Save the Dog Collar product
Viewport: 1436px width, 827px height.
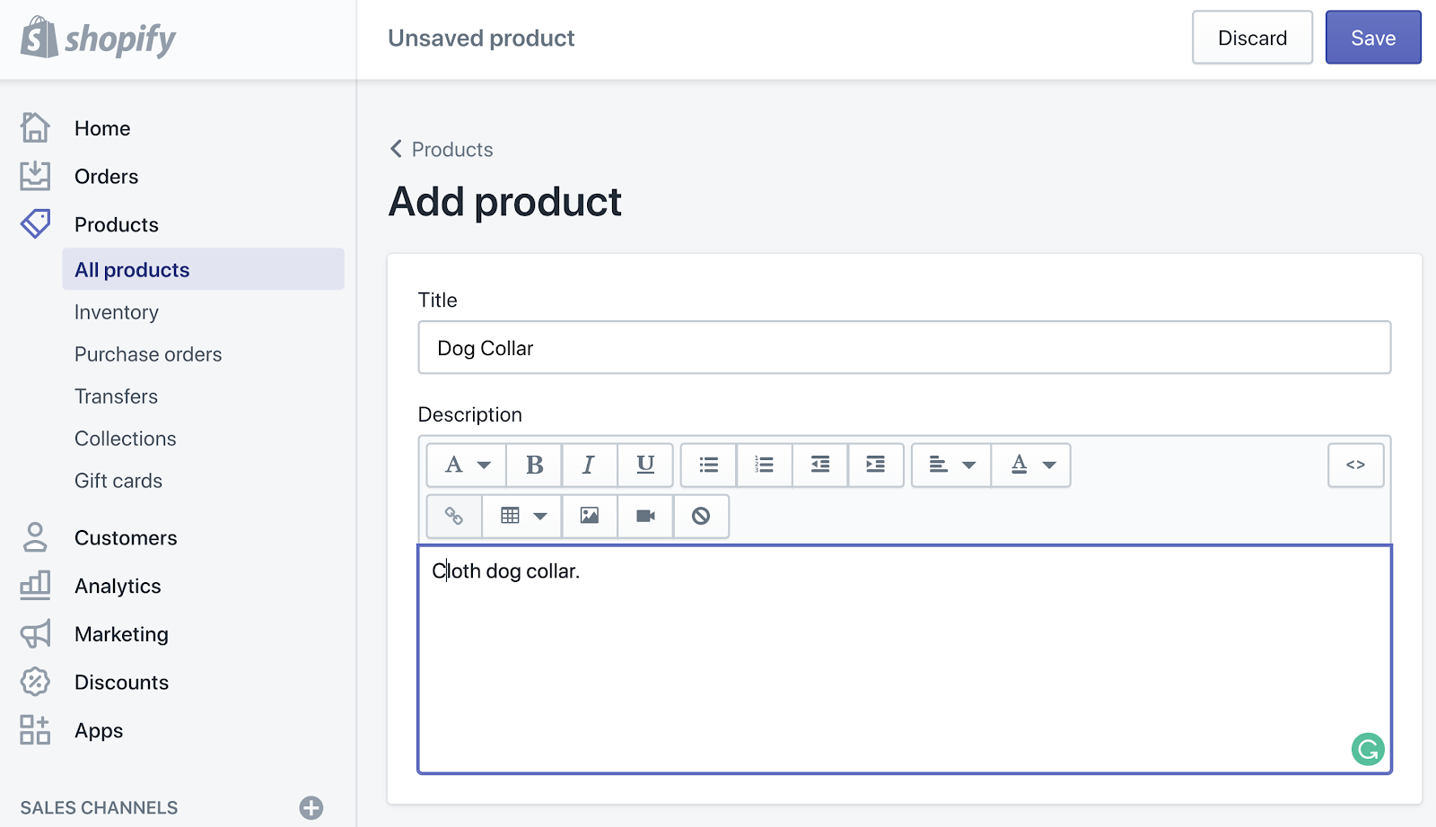[1372, 37]
